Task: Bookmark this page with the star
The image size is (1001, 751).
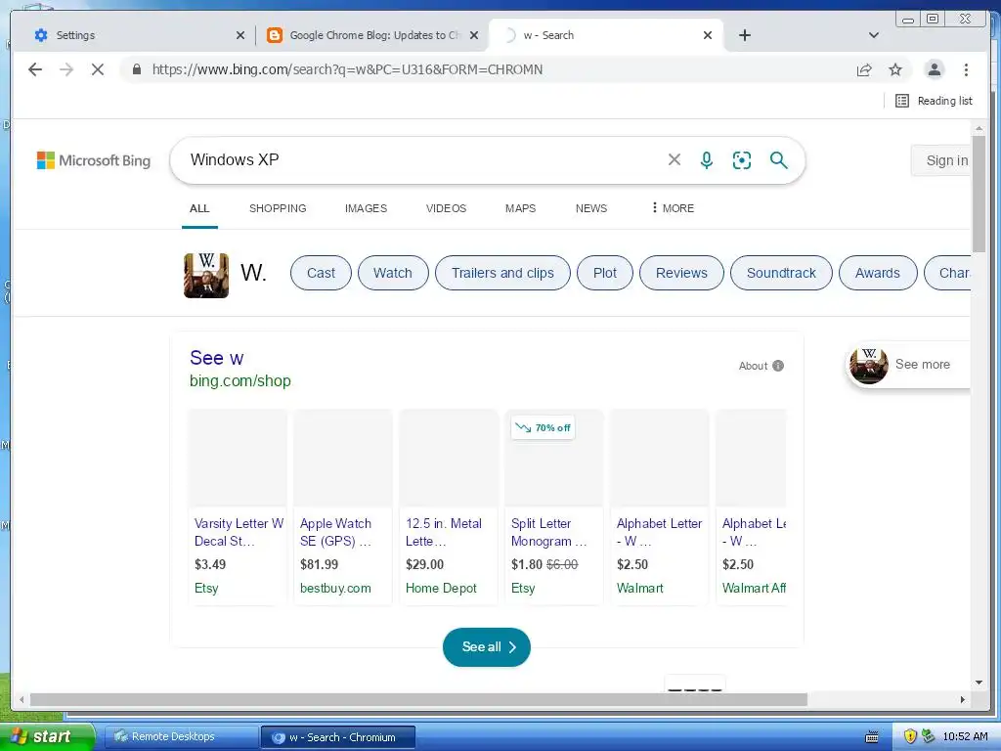Action: click(895, 69)
